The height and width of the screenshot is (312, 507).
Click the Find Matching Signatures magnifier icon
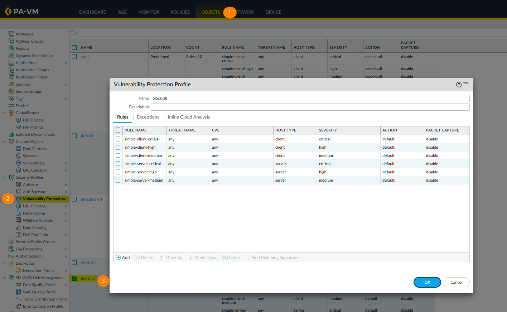pos(247,258)
